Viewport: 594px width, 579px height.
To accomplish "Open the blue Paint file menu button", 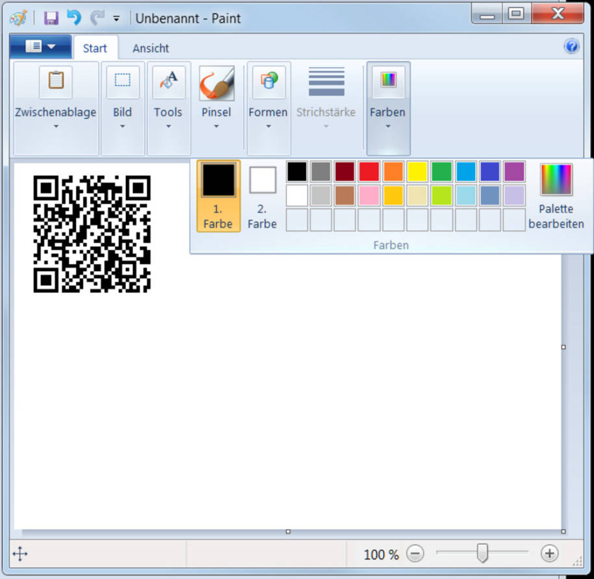I will pos(40,47).
